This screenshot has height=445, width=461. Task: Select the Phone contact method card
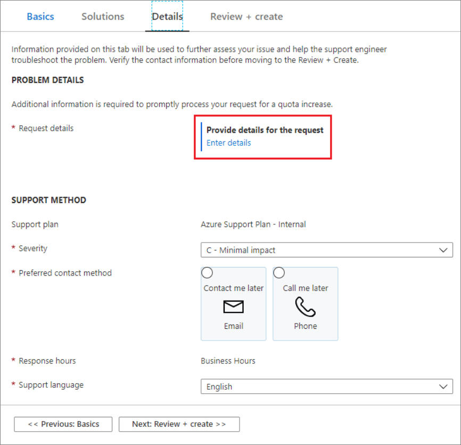pos(305,304)
